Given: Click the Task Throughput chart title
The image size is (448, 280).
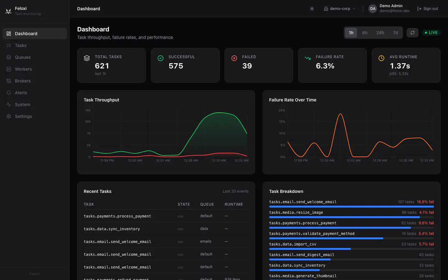Looking at the screenshot, I should (101, 100).
